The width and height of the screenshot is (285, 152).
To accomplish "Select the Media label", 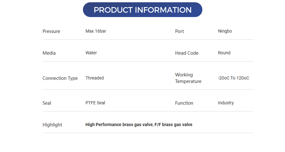I will pos(49,53).
